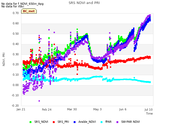Screen dimensions: 169x127
Task: Click the 0.20 y-axis tick label
Action: pos(16,64)
